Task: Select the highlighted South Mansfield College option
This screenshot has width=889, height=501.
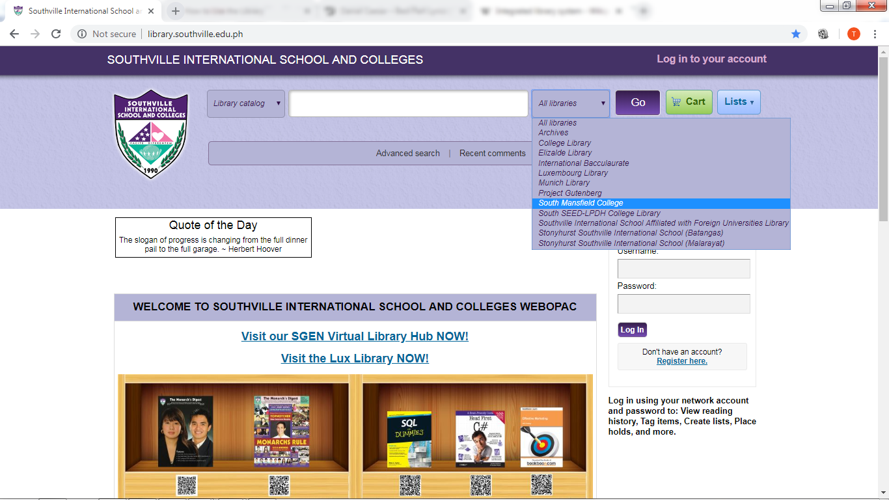Action: [661, 203]
